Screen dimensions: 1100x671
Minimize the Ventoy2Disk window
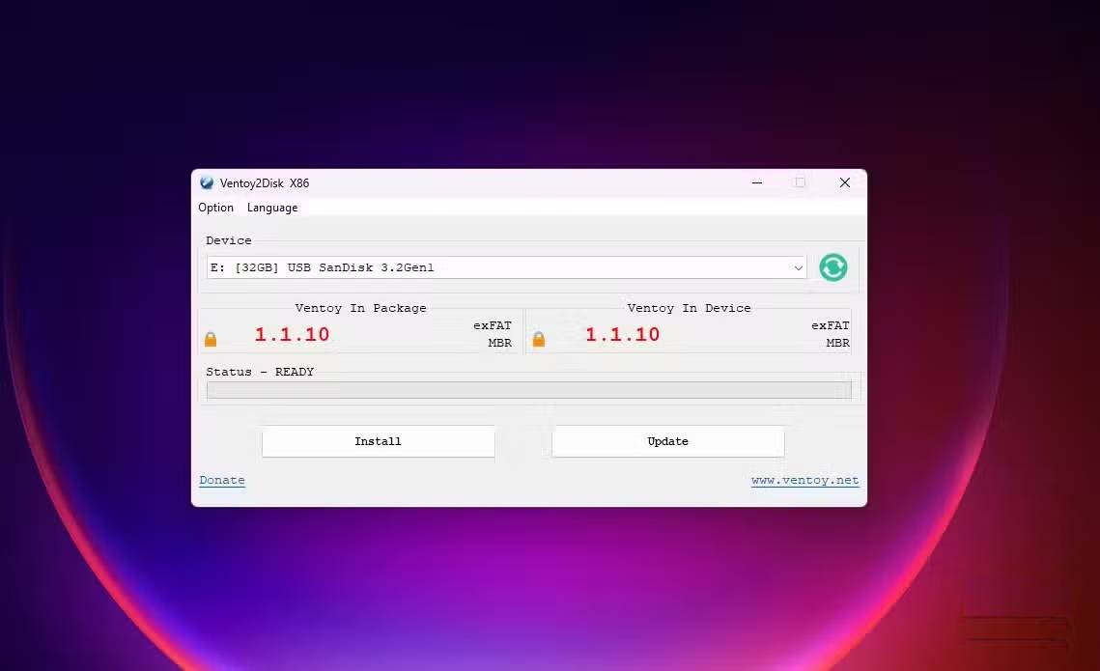click(757, 182)
